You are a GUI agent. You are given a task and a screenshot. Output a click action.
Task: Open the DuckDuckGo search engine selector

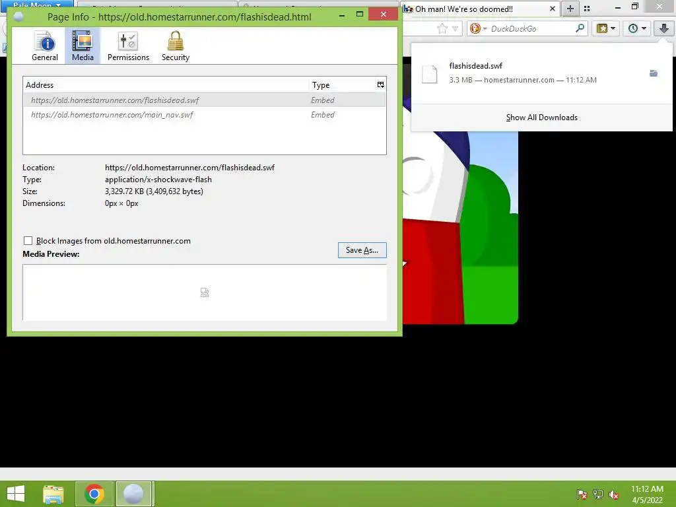coord(478,28)
